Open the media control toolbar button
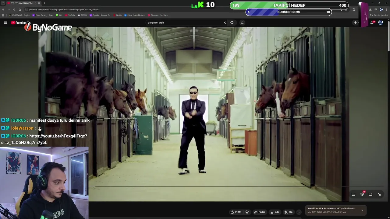Viewport: 390px width, 219px height. [x=376, y=9]
